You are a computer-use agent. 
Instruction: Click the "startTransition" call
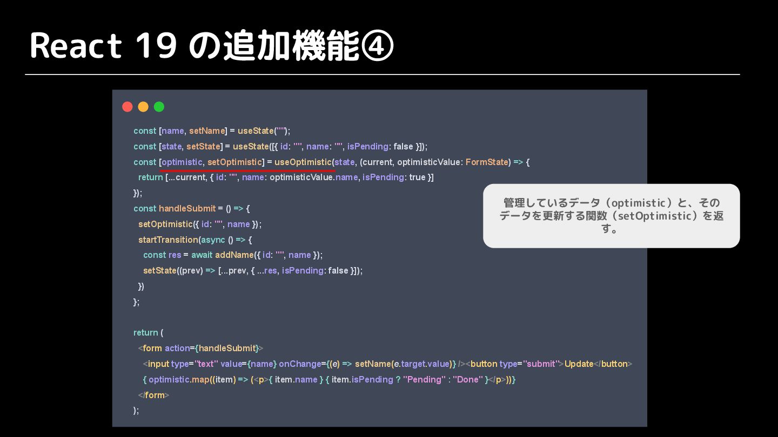[x=168, y=240]
